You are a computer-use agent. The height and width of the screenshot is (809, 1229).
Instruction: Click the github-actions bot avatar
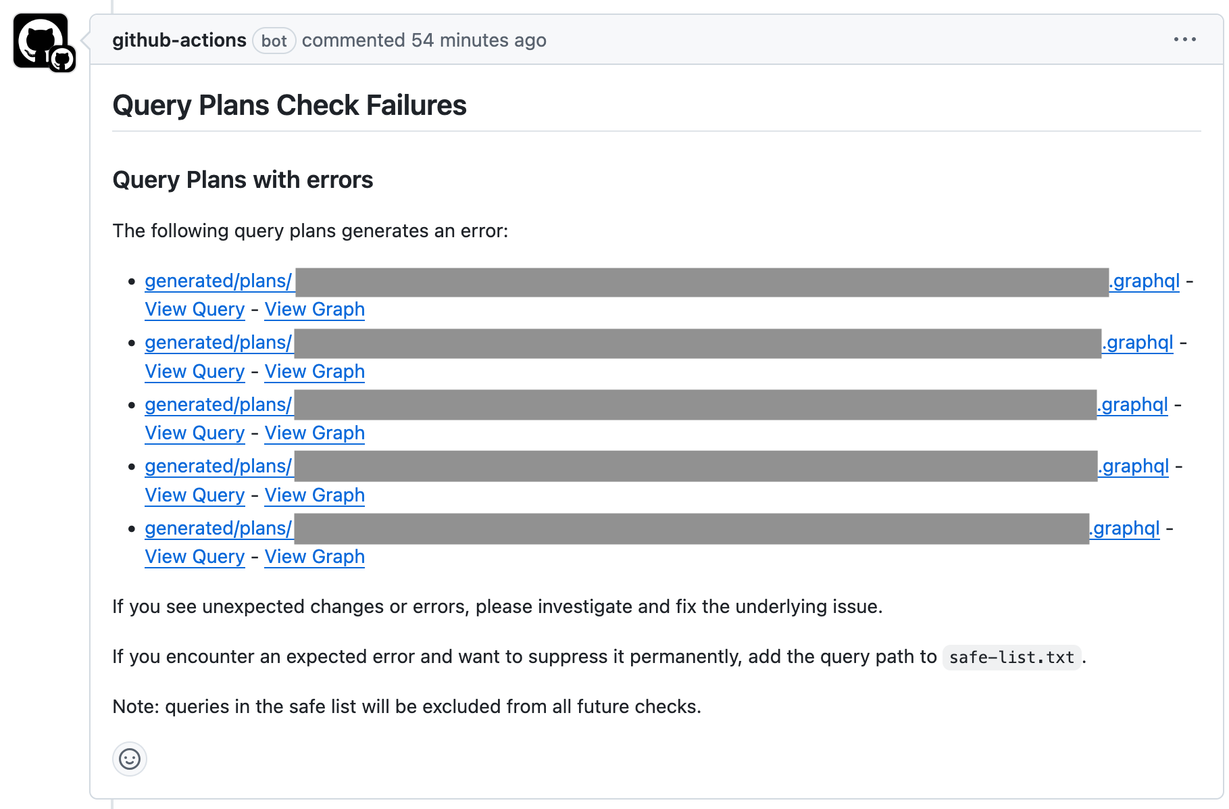(41, 41)
